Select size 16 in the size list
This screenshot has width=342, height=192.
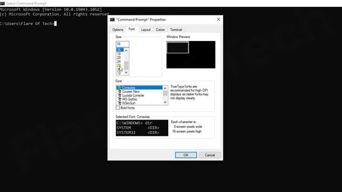tap(120, 50)
